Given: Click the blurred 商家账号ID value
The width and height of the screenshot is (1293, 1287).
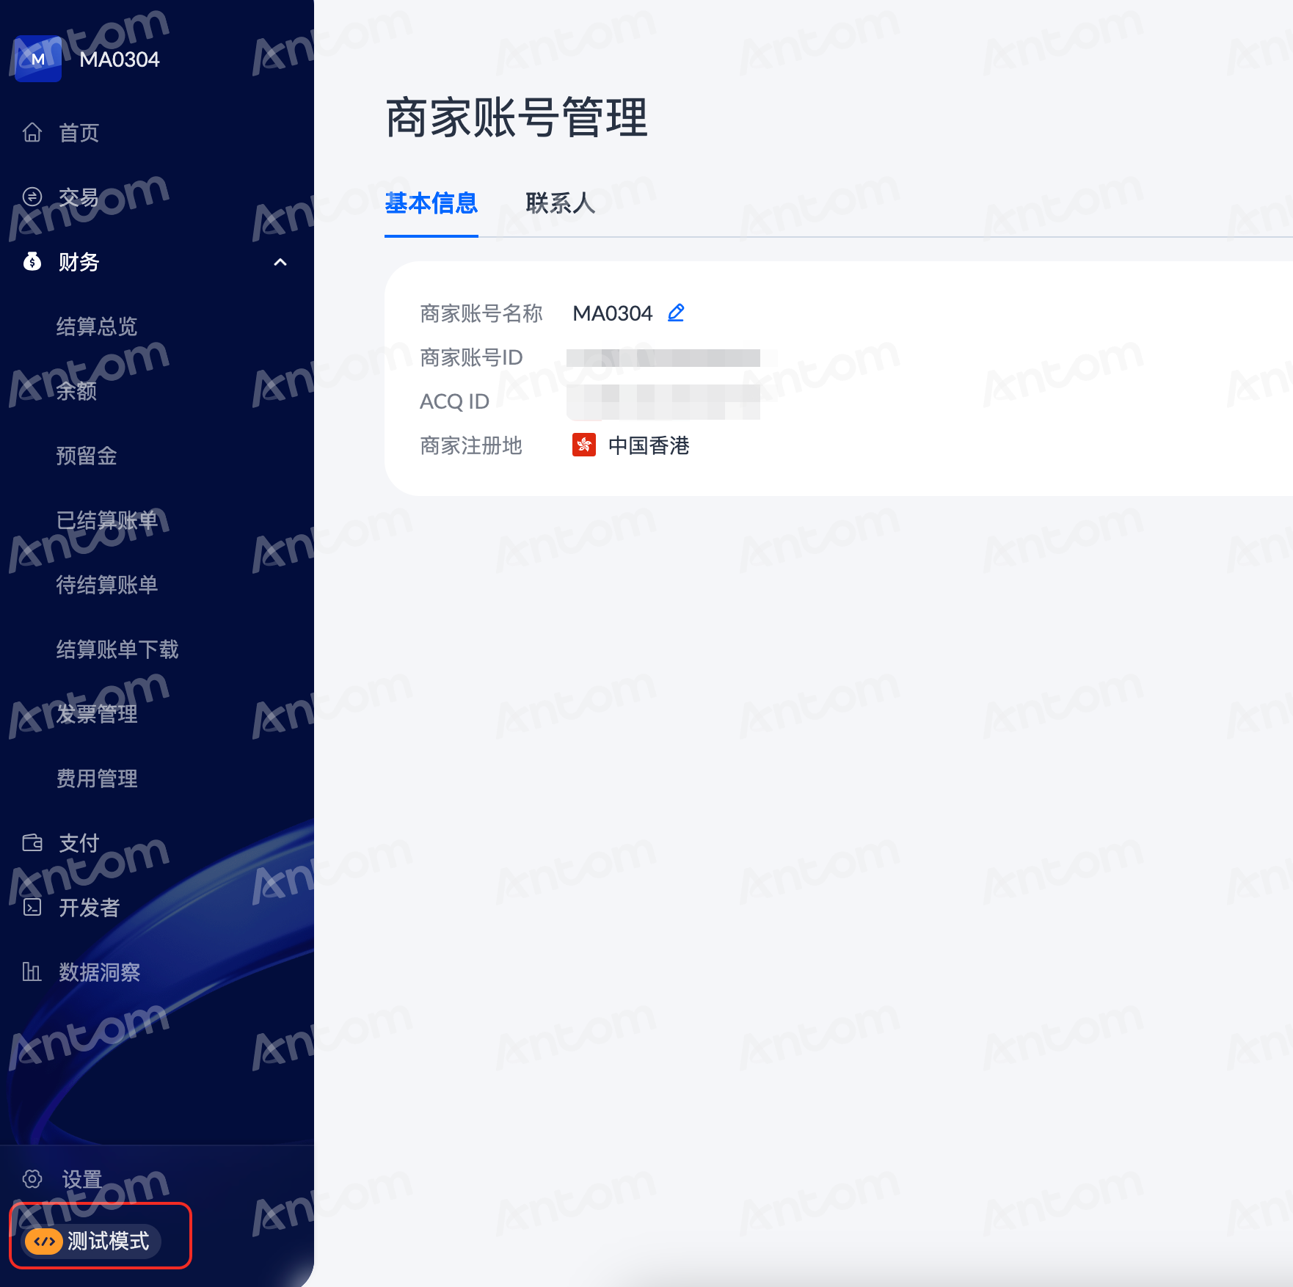Looking at the screenshot, I should pos(663,358).
